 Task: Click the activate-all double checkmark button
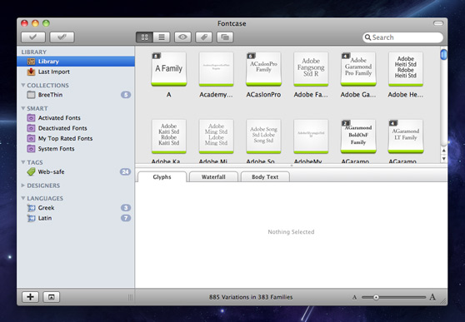click(x=62, y=37)
